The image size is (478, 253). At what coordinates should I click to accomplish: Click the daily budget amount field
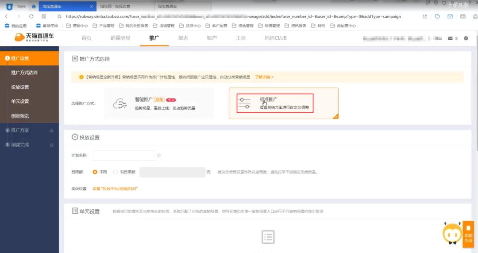point(172,172)
